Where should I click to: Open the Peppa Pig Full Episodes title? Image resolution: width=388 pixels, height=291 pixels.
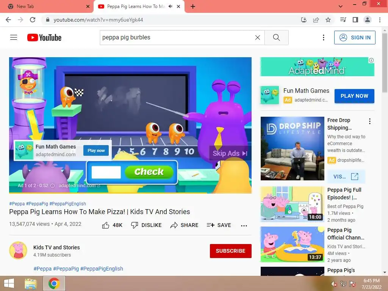click(x=344, y=194)
